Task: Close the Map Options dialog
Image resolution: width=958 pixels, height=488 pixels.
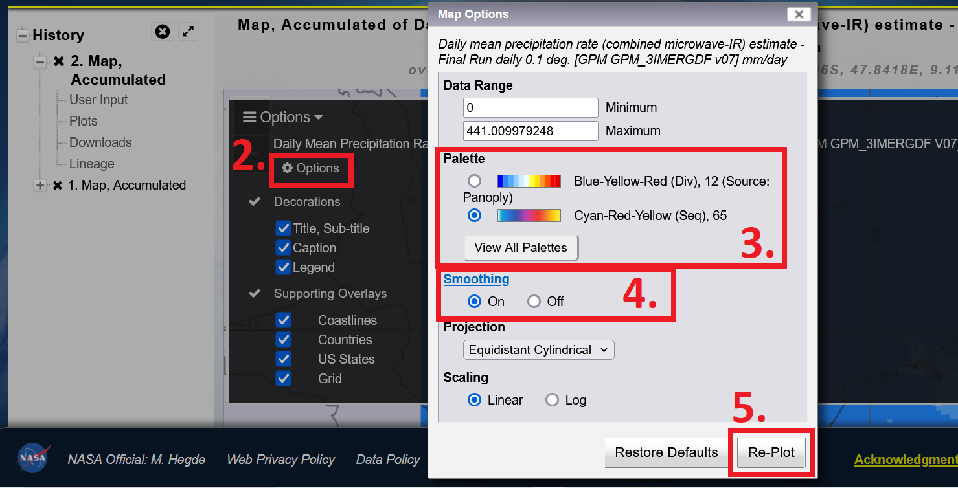Action: [799, 14]
